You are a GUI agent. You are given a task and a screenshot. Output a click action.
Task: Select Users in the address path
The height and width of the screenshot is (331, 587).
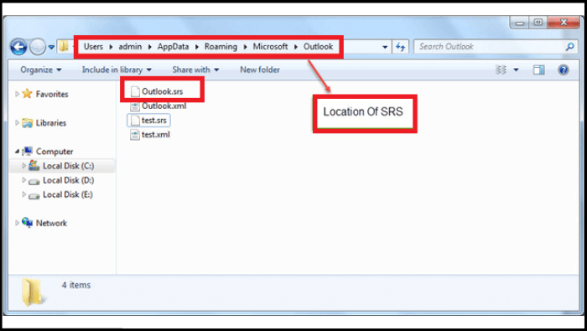pos(93,46)
